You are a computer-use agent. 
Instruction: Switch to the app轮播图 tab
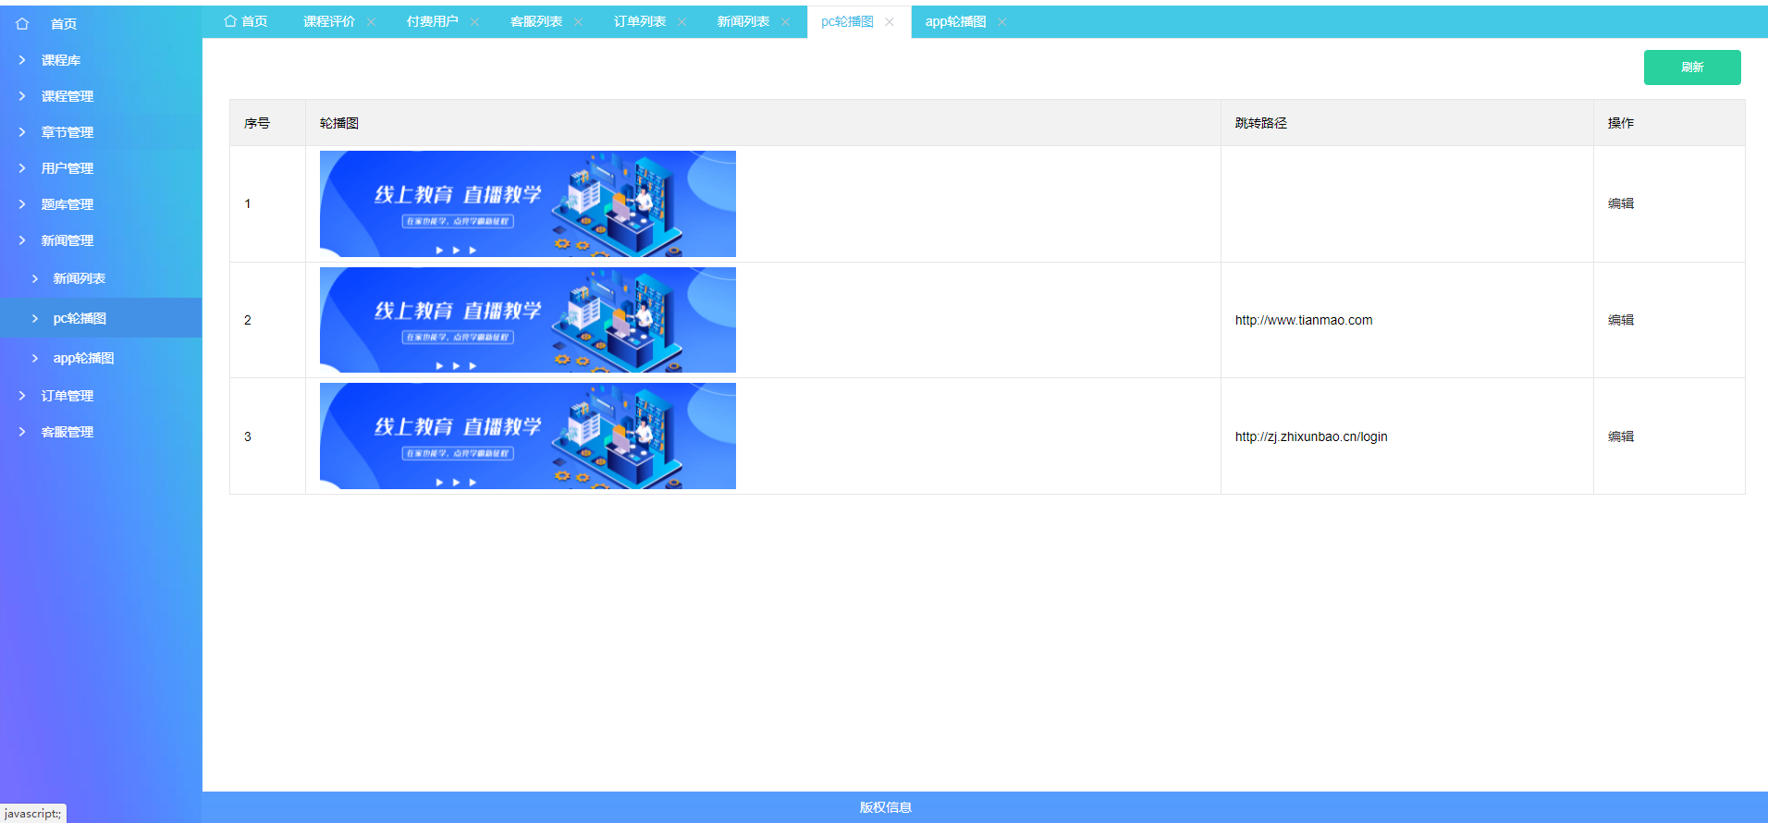point(955,22)
